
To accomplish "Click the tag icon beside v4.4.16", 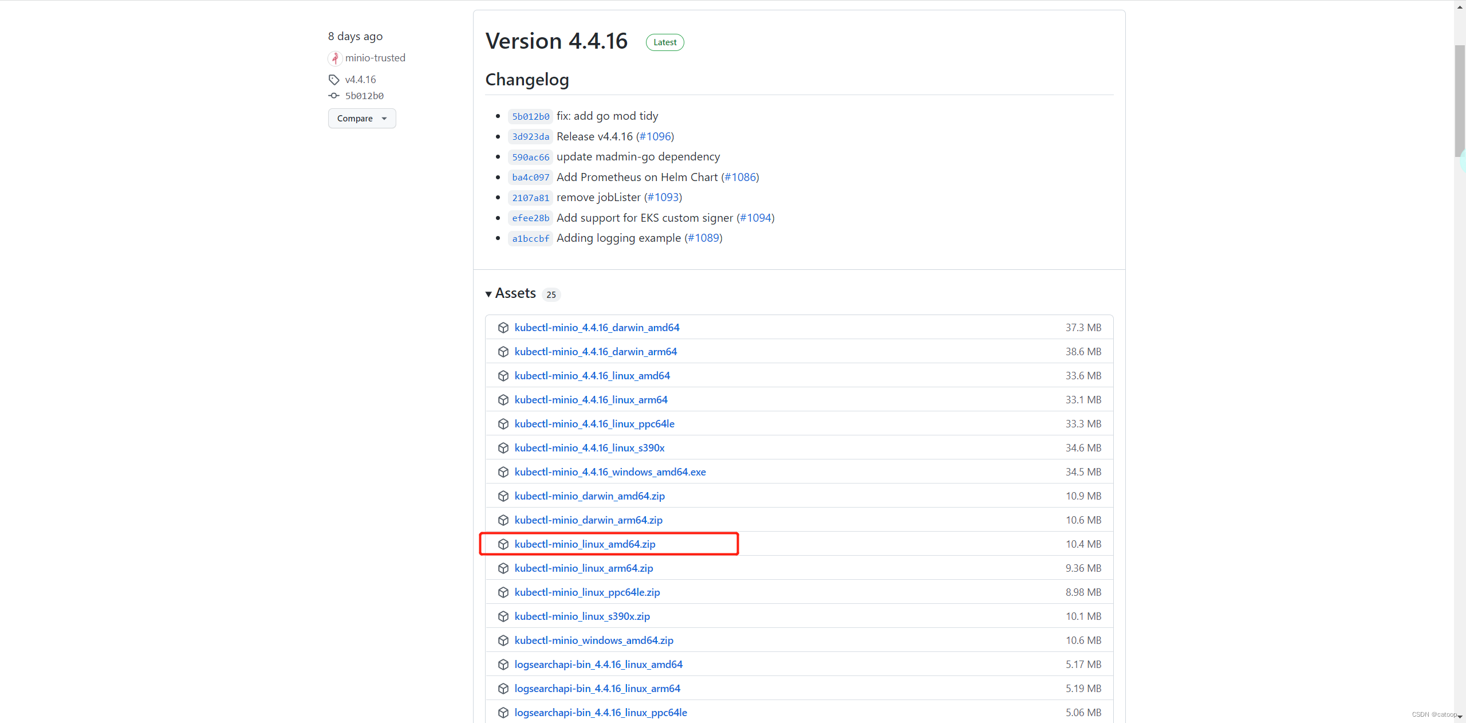I will click(334, 80).
